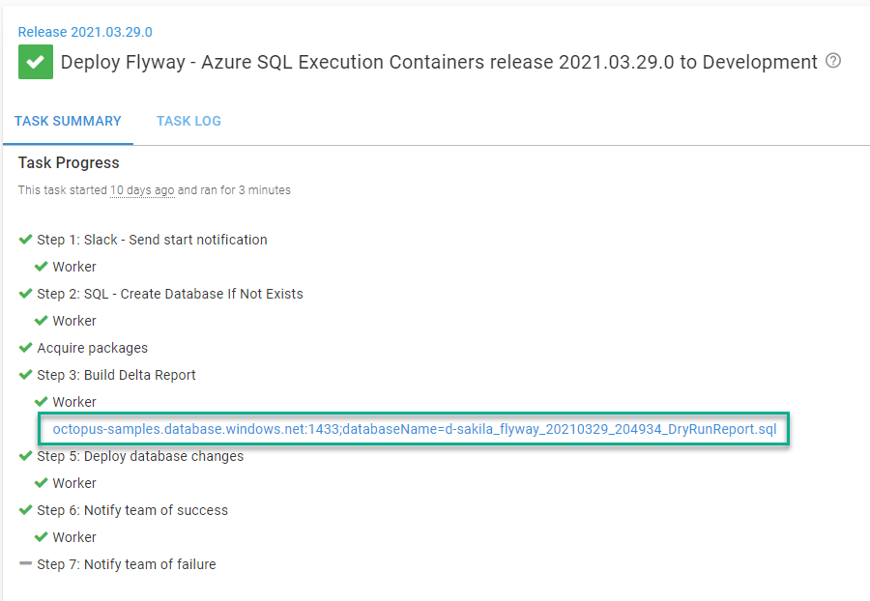This screenshot has height=601, width=870.
Task: Click the checkmark icon for Step 6 Notify team
Action: pos(23,509)
